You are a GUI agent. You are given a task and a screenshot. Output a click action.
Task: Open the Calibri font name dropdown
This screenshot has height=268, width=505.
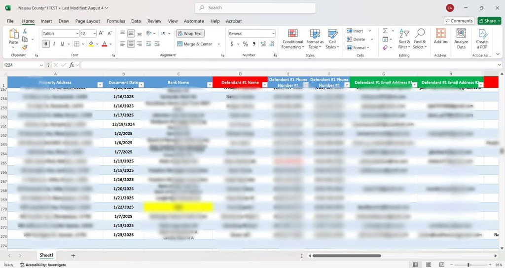[x=77, y=34]
